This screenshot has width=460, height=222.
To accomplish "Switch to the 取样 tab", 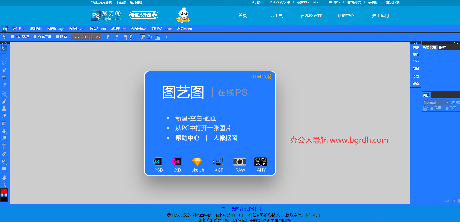I will (x=442, y=47).
